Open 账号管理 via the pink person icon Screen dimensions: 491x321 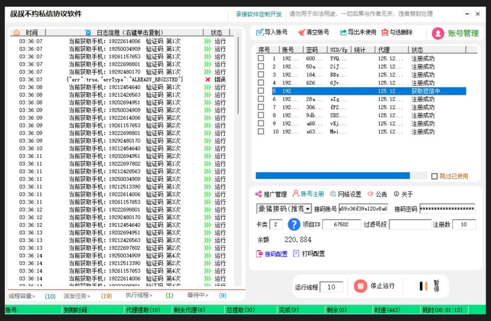(x=438, y=33)
